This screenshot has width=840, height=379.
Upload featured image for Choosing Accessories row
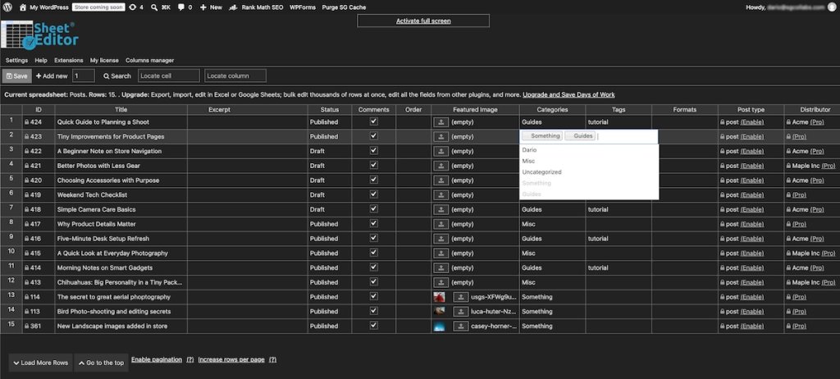tap(441, 180)
